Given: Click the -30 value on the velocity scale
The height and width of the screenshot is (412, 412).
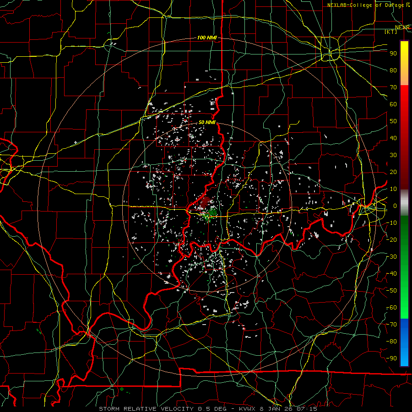Looking at the screenshot, I should pos(392,257).
